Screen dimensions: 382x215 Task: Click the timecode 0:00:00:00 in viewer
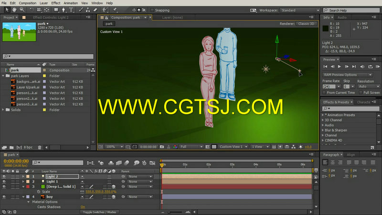148,147
